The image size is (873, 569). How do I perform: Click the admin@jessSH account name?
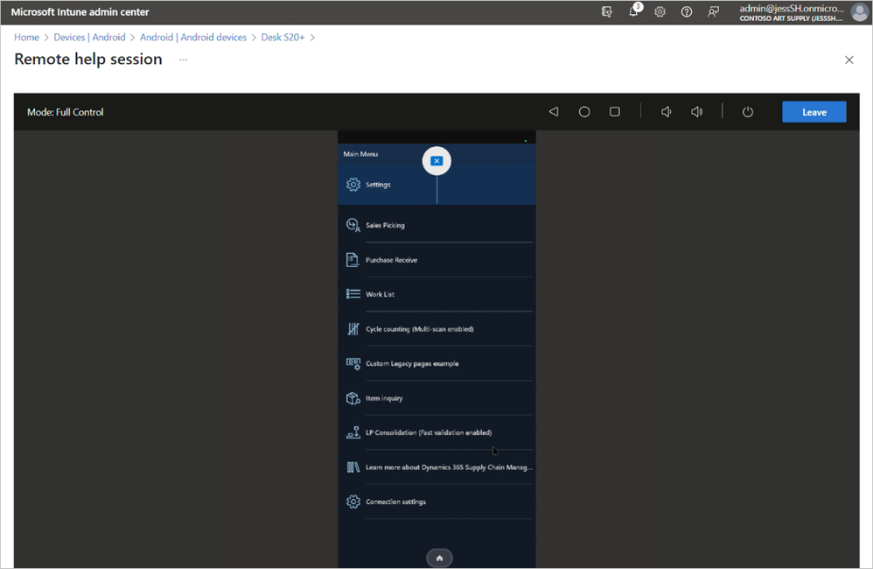click(x=791, y=9)
